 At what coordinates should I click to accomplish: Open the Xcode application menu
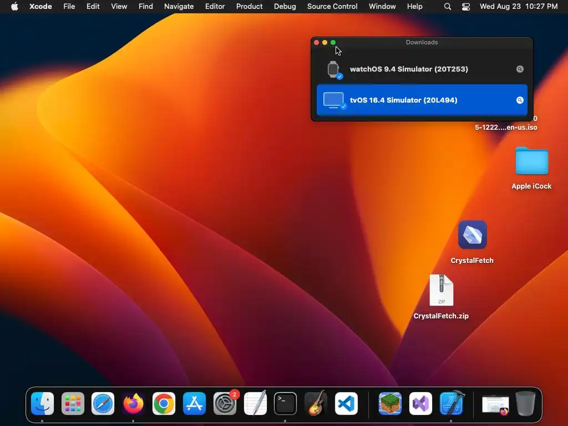pyautogui.click(x=40, y=7)
